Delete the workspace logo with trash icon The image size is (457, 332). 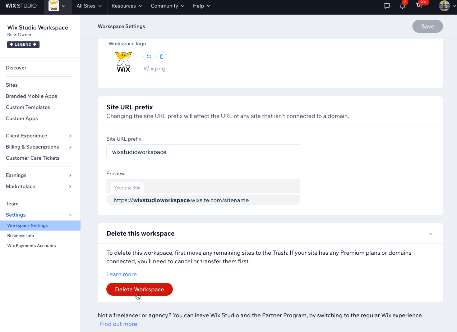coord(162,56)
